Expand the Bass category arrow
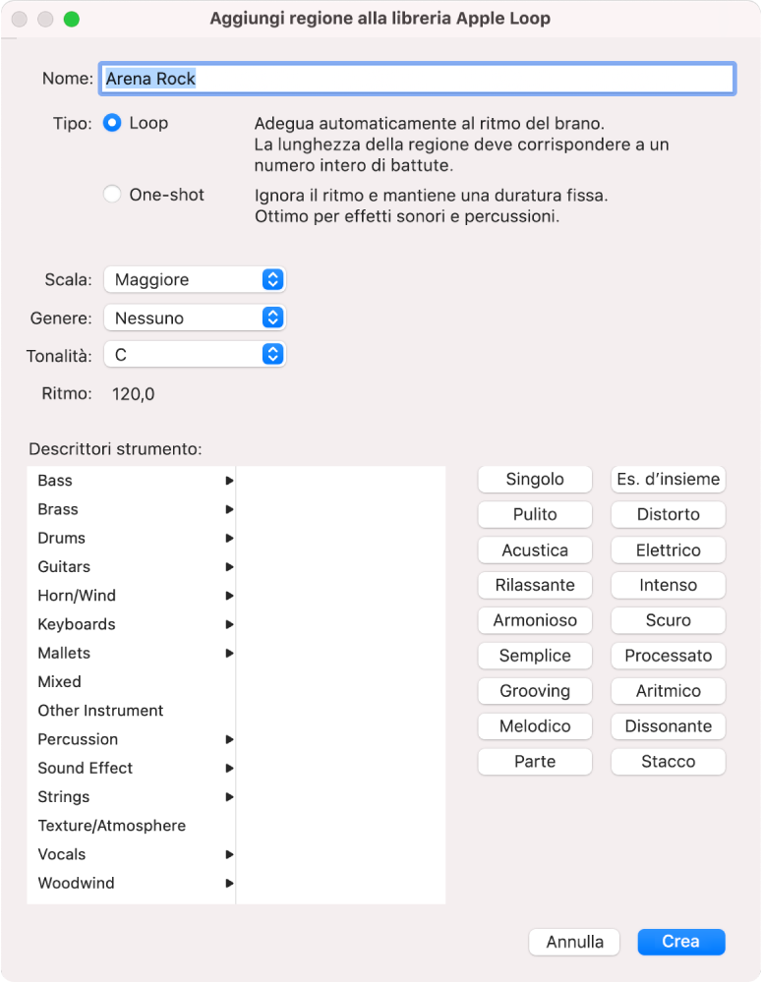761x983 pixels. point(229,481)
